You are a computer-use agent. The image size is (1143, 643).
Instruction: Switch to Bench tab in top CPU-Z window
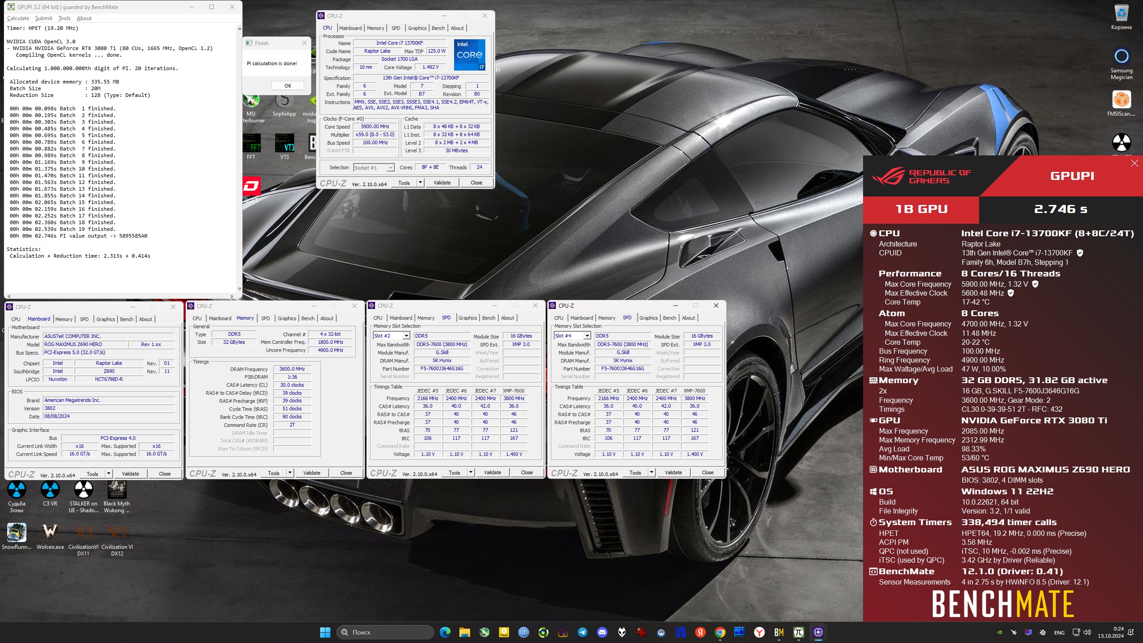click(x=438, y=28)
